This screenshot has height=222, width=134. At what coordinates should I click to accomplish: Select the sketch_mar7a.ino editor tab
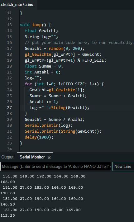[17, 5]
